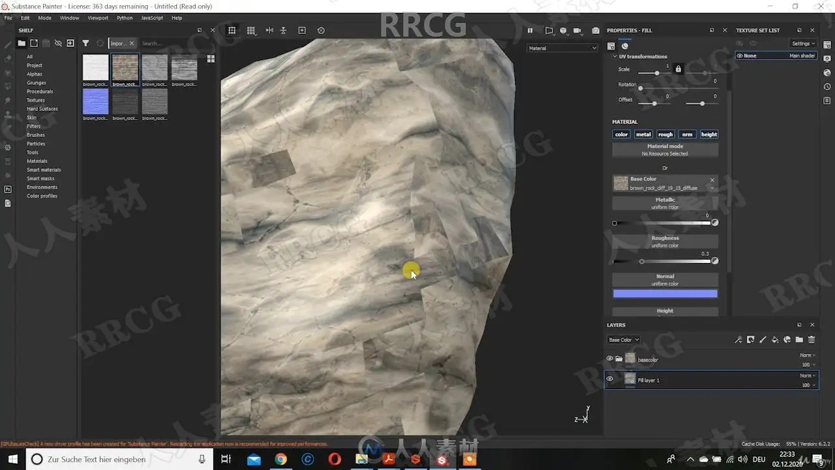Collapse the UV transformations section
The height and width of the screenshot is (470, 835).
615,57
